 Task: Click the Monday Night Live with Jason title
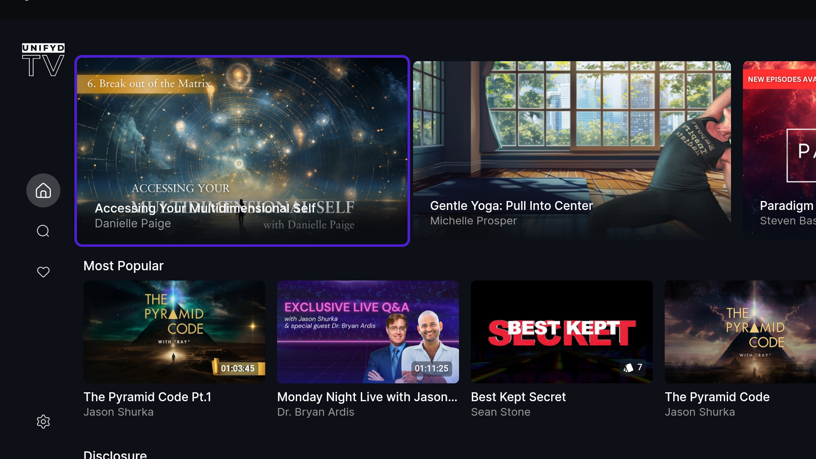pos(367,397)
